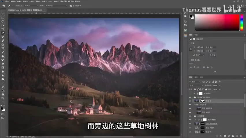The image size is (246, 138).
Task: Create a new layer icon
Action: (x=237, y=136)
